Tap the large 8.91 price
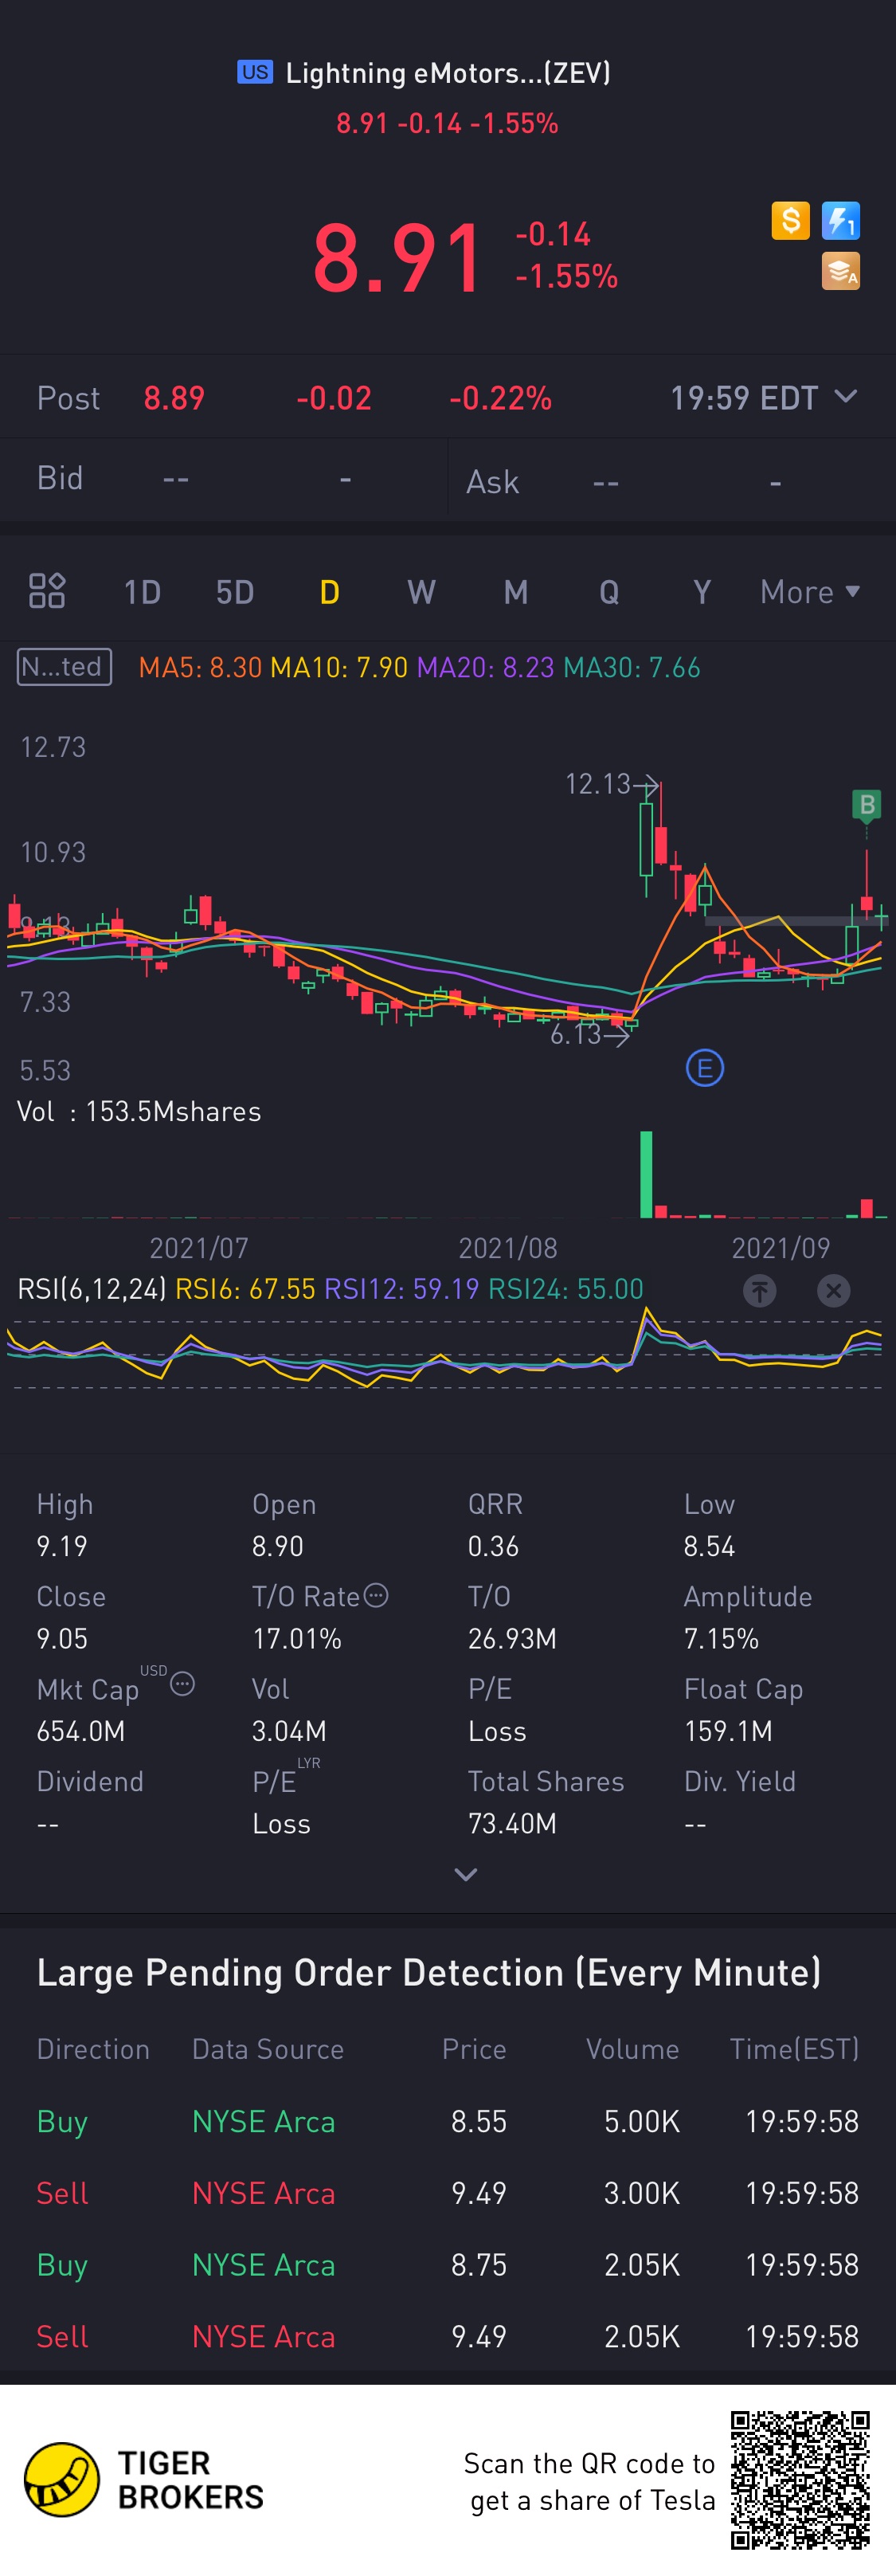 point(398,258)
